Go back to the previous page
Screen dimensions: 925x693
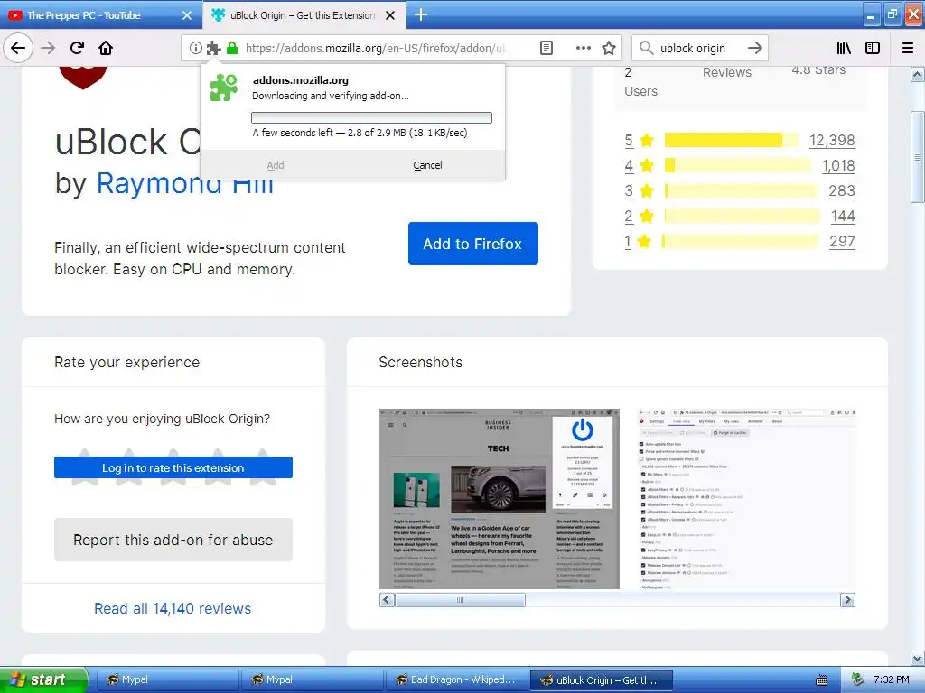18,48
